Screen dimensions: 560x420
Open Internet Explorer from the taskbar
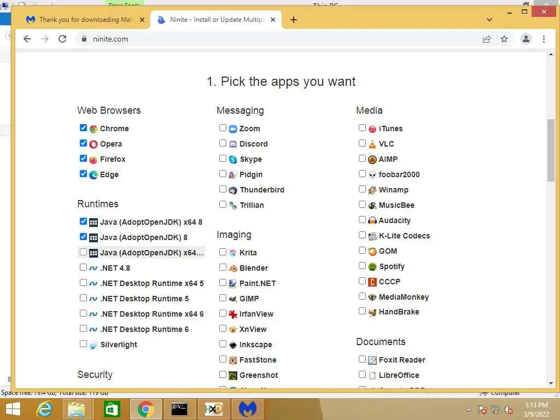coord(45,409)
